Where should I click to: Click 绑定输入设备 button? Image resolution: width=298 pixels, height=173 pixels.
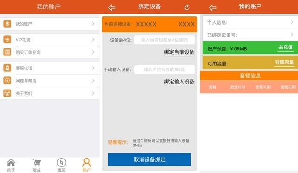[x=179, y=82]
